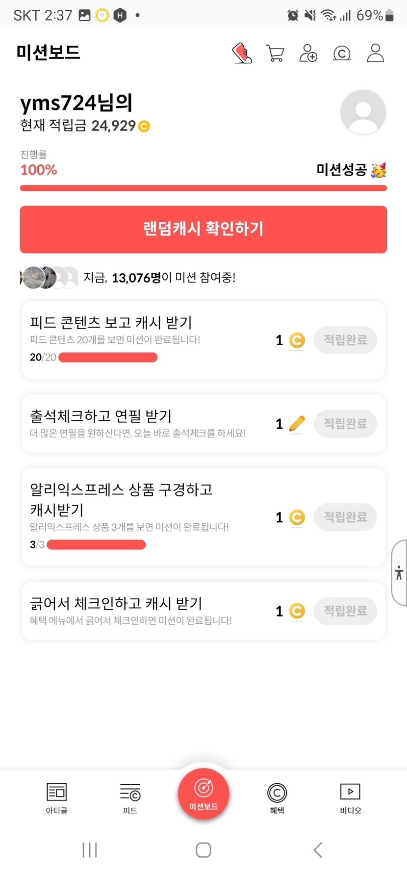Tap the red sneaker icon in header
Image resolution: width=407 pixels, height=873 pixels.
click(x=242, y=53)
